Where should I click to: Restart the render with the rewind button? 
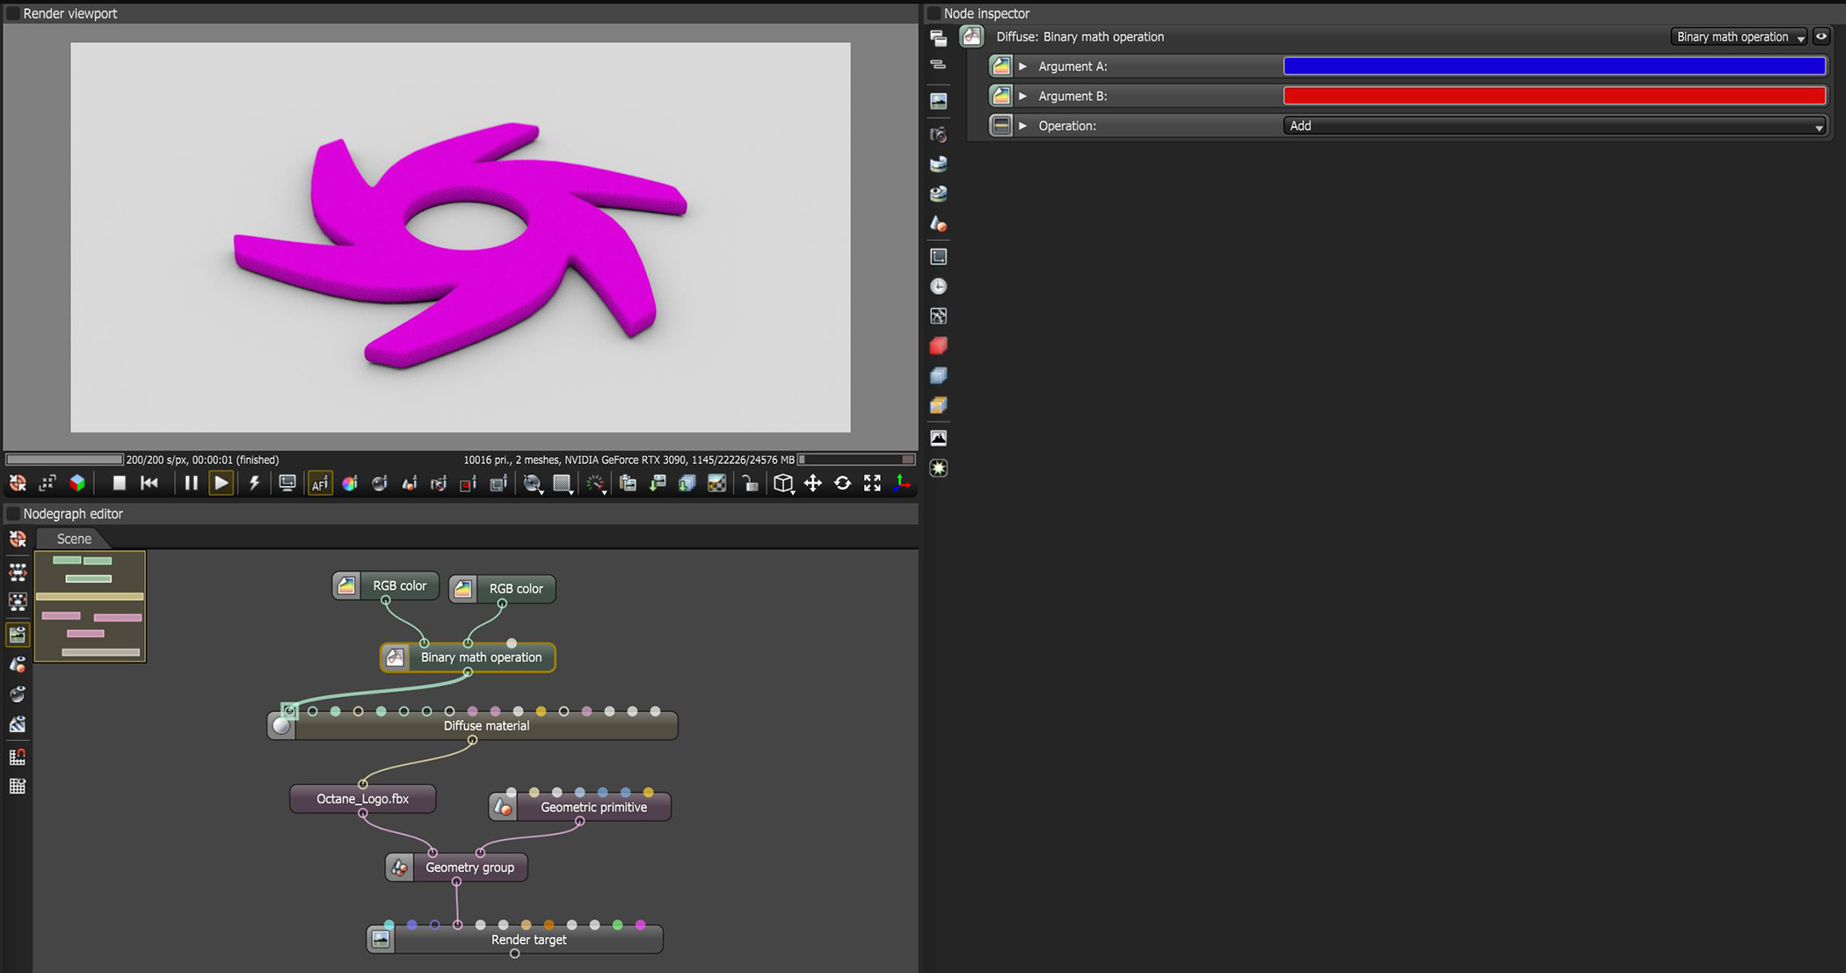tap(149, 483)
